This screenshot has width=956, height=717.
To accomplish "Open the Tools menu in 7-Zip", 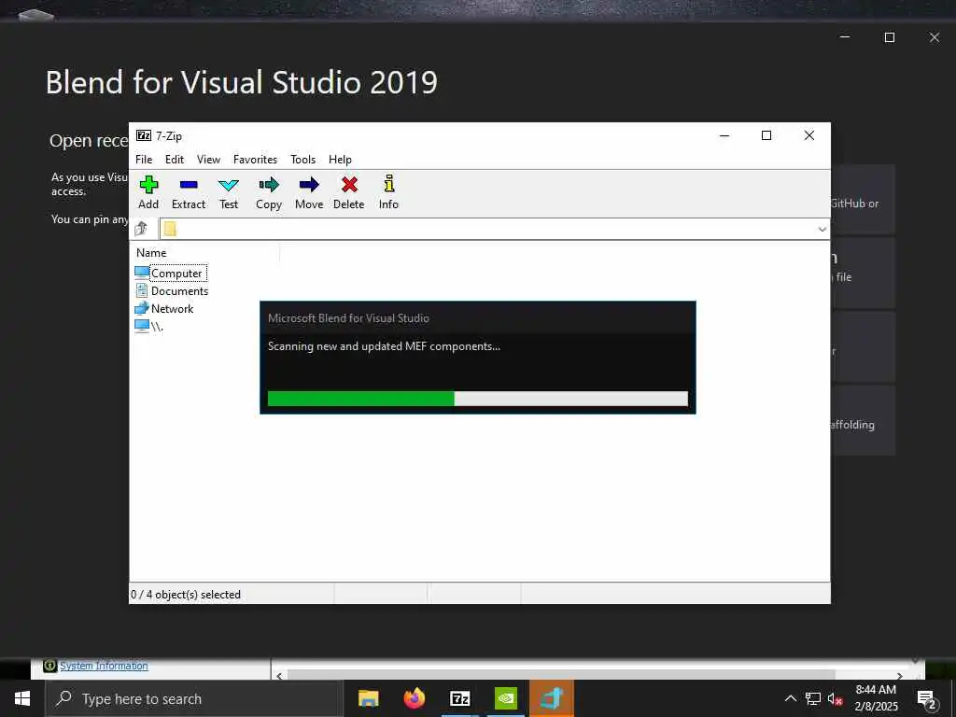I will pos(303,159).
